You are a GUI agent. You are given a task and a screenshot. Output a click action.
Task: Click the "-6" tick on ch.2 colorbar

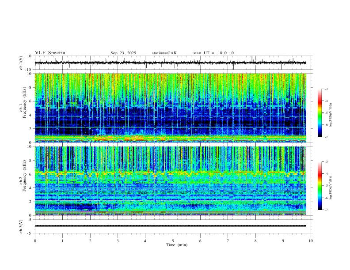(326, 198)
